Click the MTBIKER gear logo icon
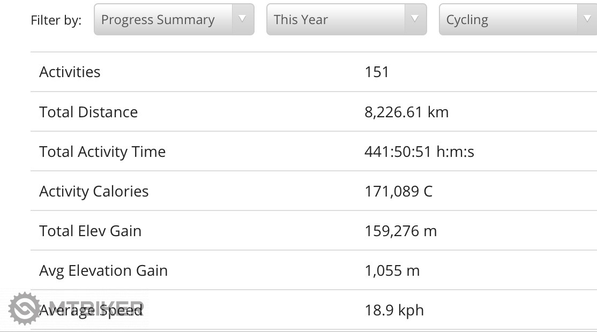This screenshot has width=597, height=332. 24,308
